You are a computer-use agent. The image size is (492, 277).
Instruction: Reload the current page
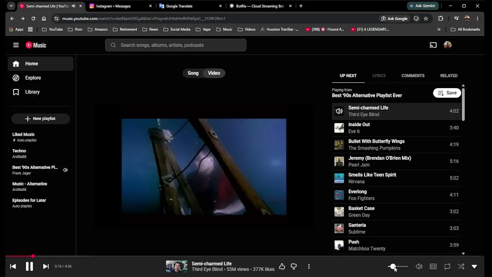coord(33,18)
